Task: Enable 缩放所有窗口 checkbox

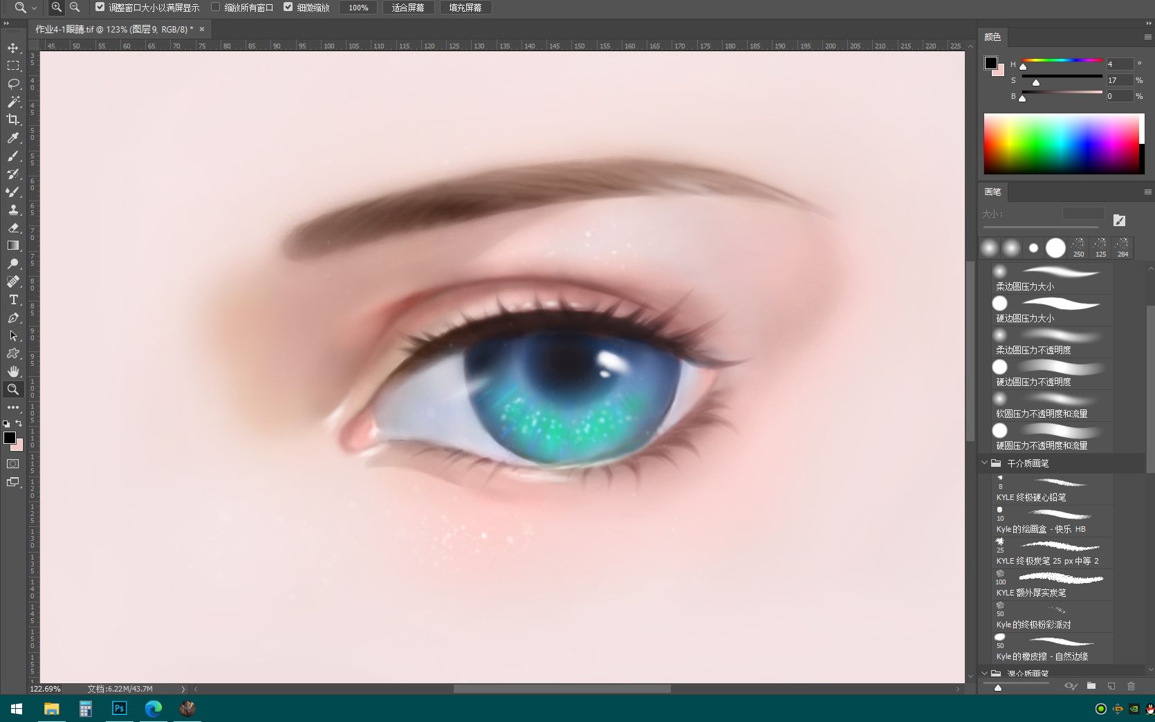Action: 216,8
